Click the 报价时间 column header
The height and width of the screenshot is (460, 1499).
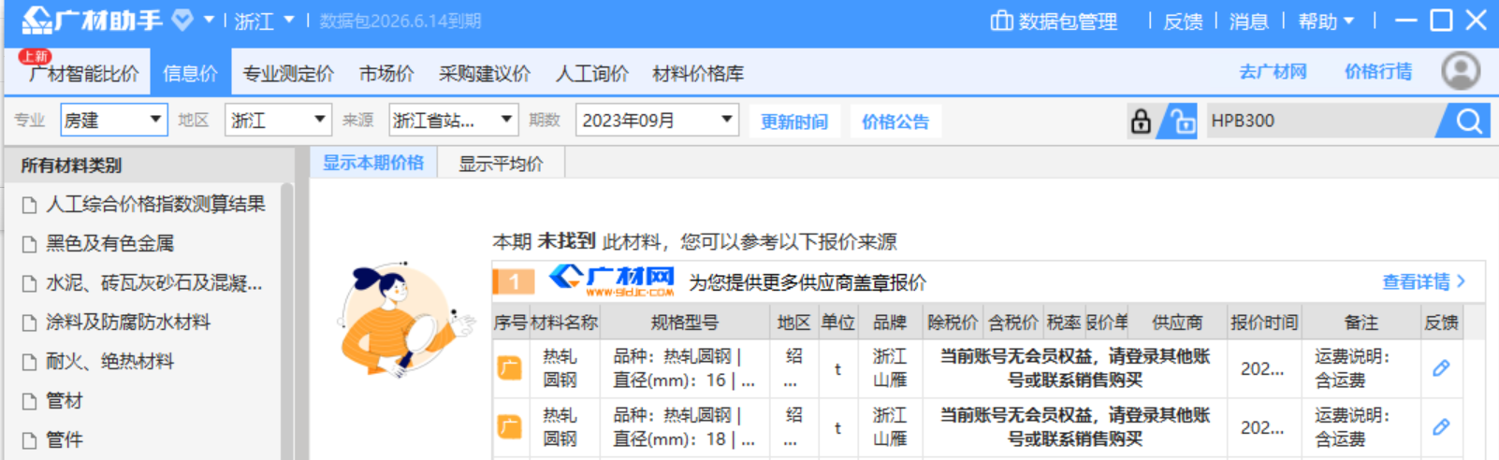click(x=1264, y=323)
